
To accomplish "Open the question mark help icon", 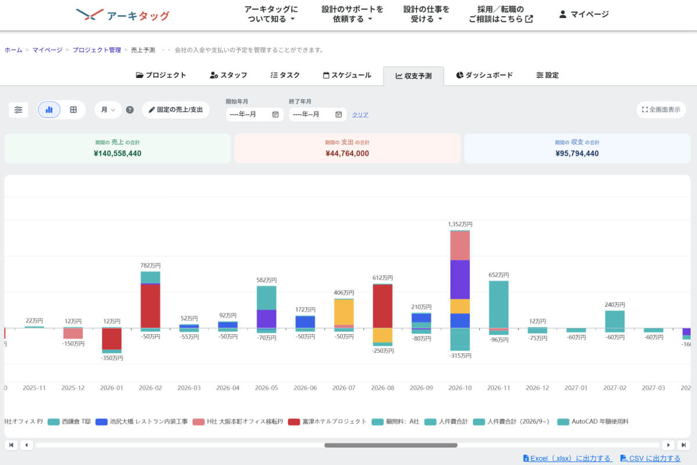I will coord(130,110).
